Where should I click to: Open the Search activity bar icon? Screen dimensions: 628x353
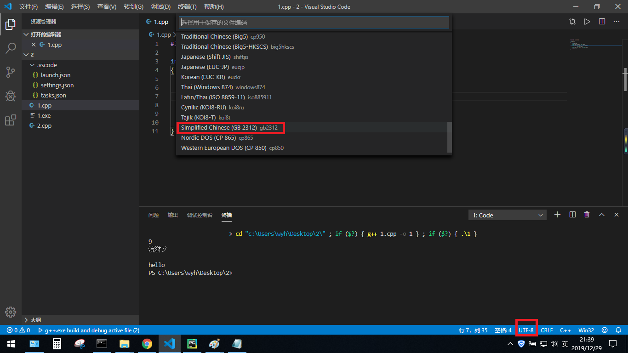click(11, 48)
